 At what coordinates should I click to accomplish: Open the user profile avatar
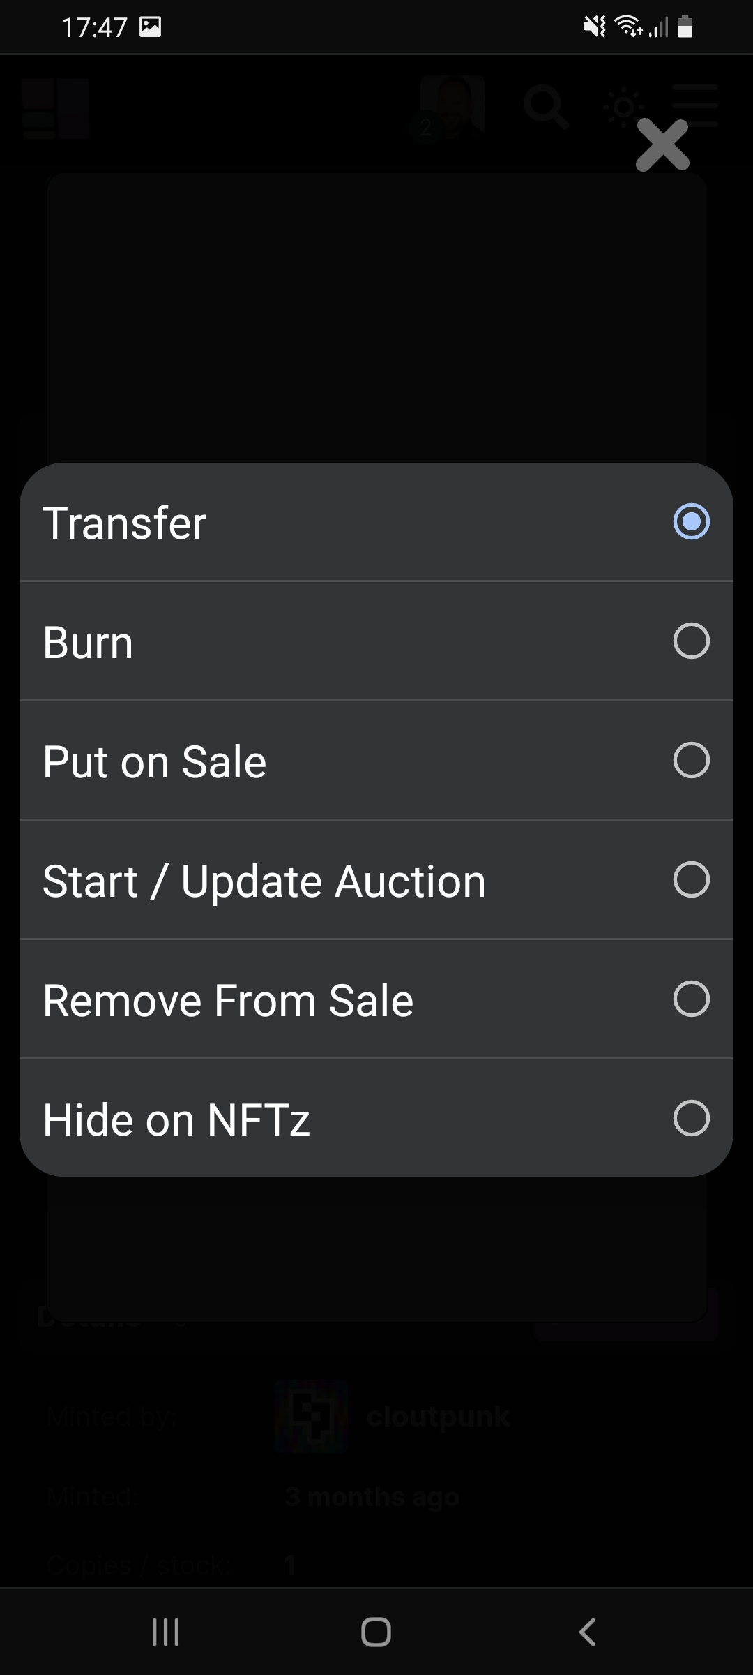coord(452,106)
